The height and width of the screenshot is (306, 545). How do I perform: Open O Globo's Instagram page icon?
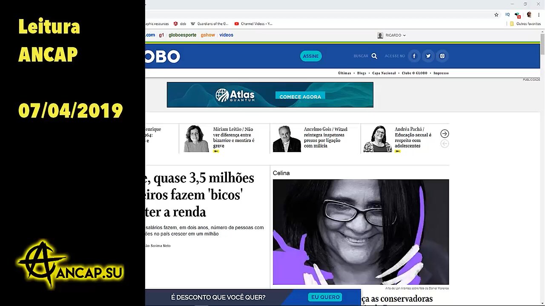[442, 56]
